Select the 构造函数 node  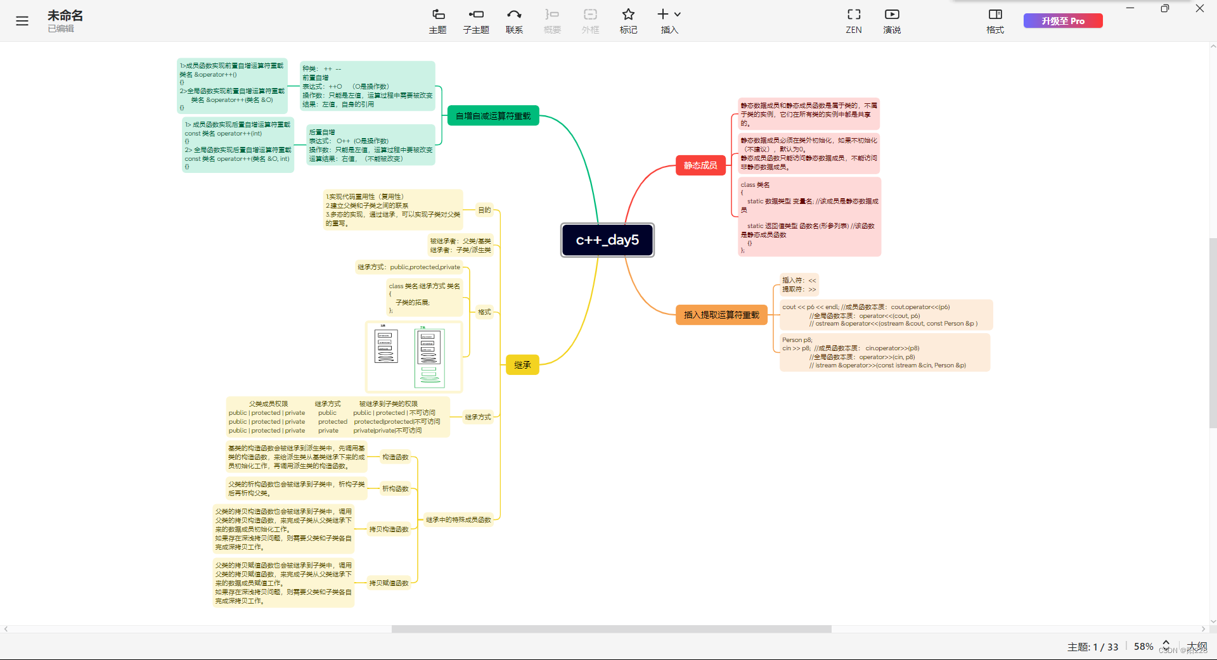click(x=395, y=457)
